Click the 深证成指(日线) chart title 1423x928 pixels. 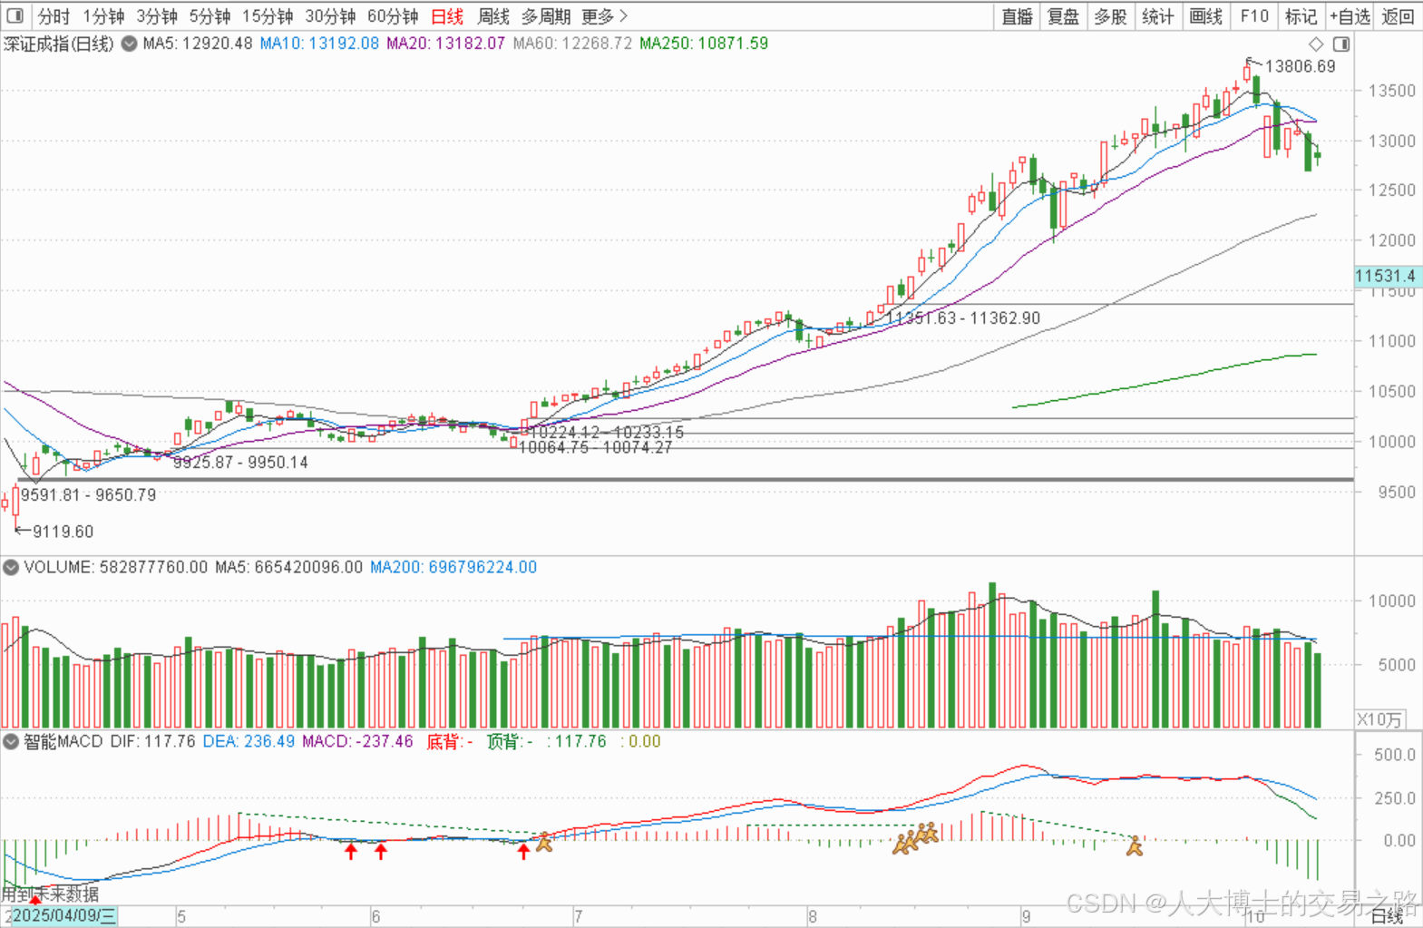click(x=59, y=44)
